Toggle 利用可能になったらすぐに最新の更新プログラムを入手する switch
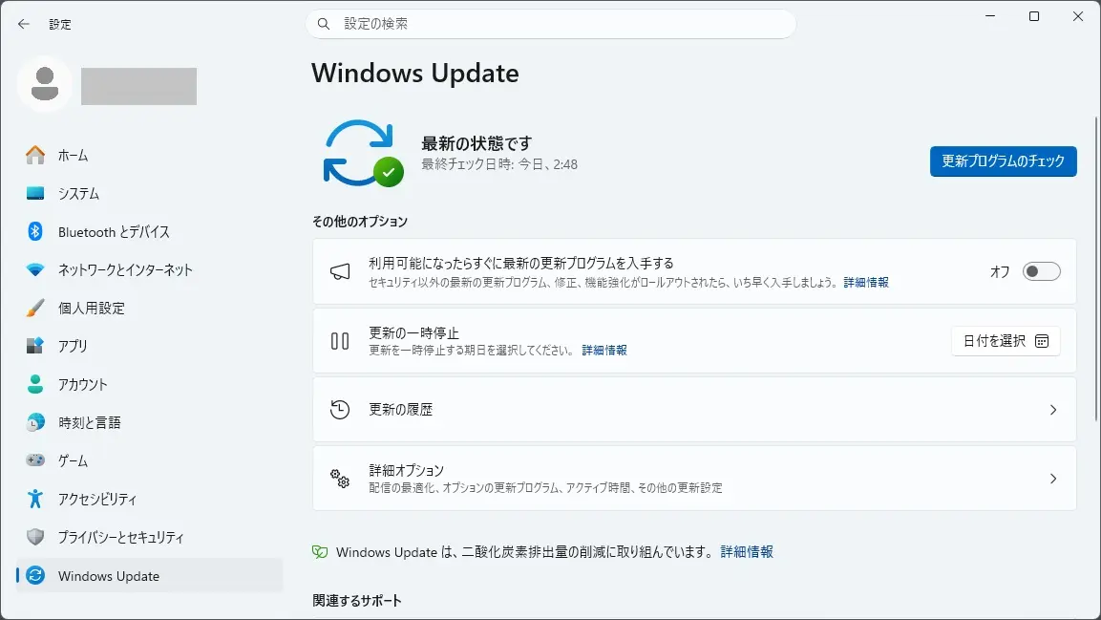This screenshot has width=1101, height=620. [x=1041, y=271]
